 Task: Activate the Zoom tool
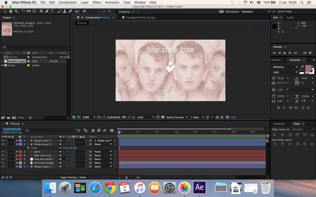(x=15, y=11)
